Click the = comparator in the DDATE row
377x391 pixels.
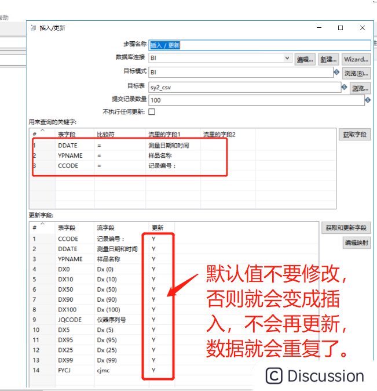[x=99, y=146]
